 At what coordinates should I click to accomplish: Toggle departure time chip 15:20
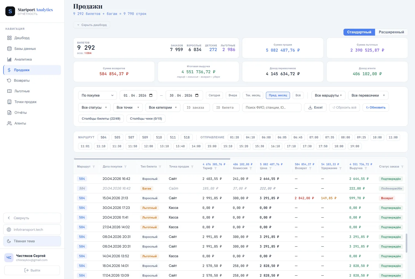(243, 146)
